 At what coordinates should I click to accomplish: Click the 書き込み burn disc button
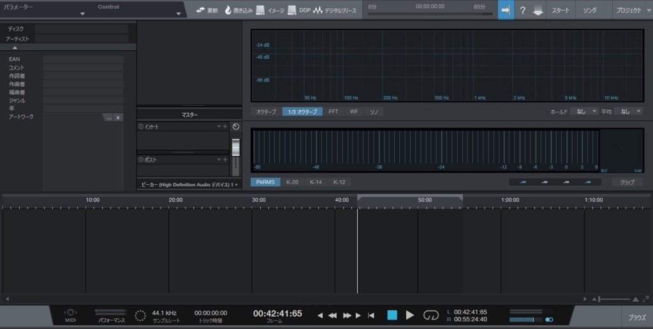[238, 10]
